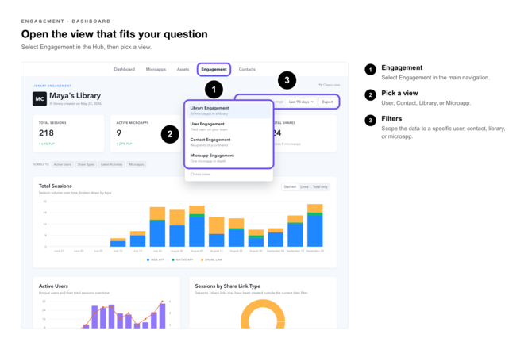The image size is (532, 342).
Task: Click the Export button
Action: pyautogui.click(x=327, y=102)
